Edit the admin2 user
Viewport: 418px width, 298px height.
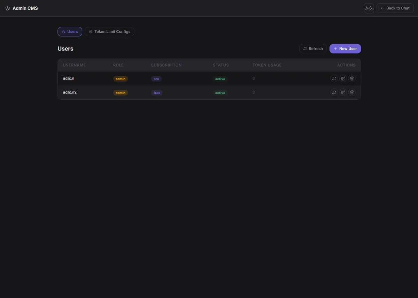343,92
